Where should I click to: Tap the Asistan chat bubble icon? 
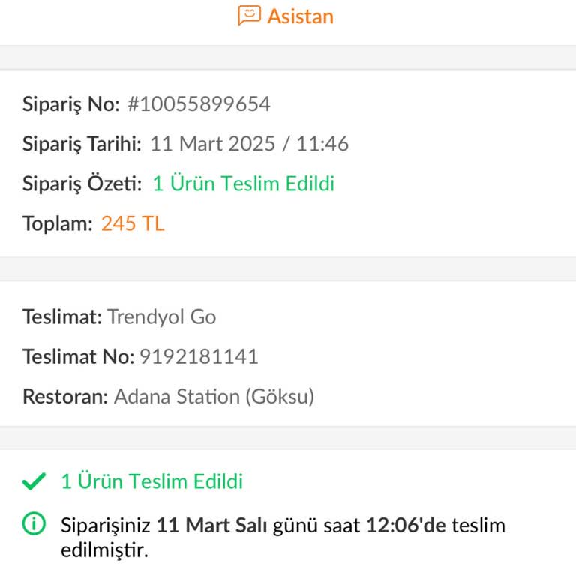(x=249, y=16)
